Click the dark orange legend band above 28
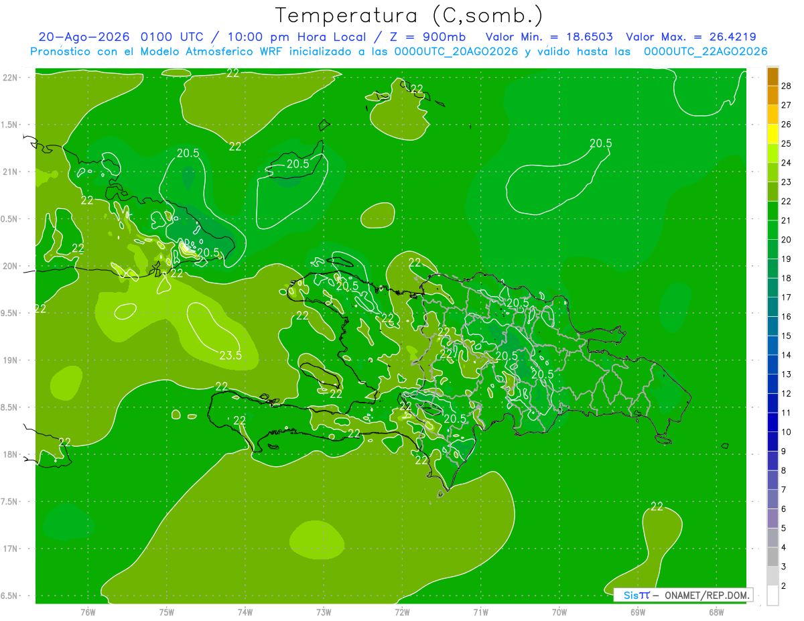 (x=773, y=76)
